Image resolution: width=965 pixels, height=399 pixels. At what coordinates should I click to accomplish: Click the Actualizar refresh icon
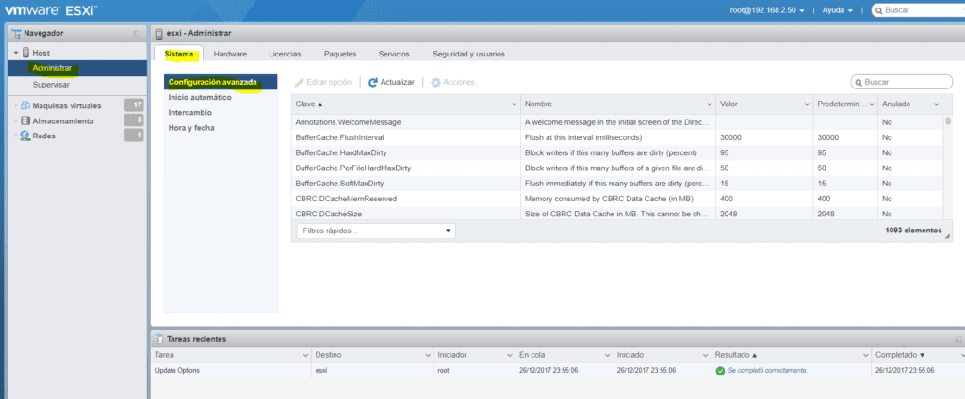click(x=373, y=82)
